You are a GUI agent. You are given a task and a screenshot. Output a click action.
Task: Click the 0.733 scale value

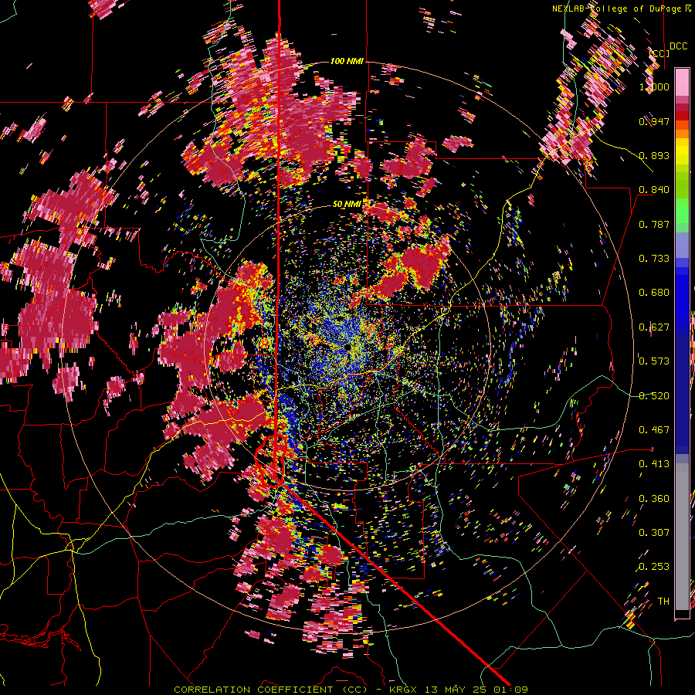pyautogui.click(x=654, y=259)
